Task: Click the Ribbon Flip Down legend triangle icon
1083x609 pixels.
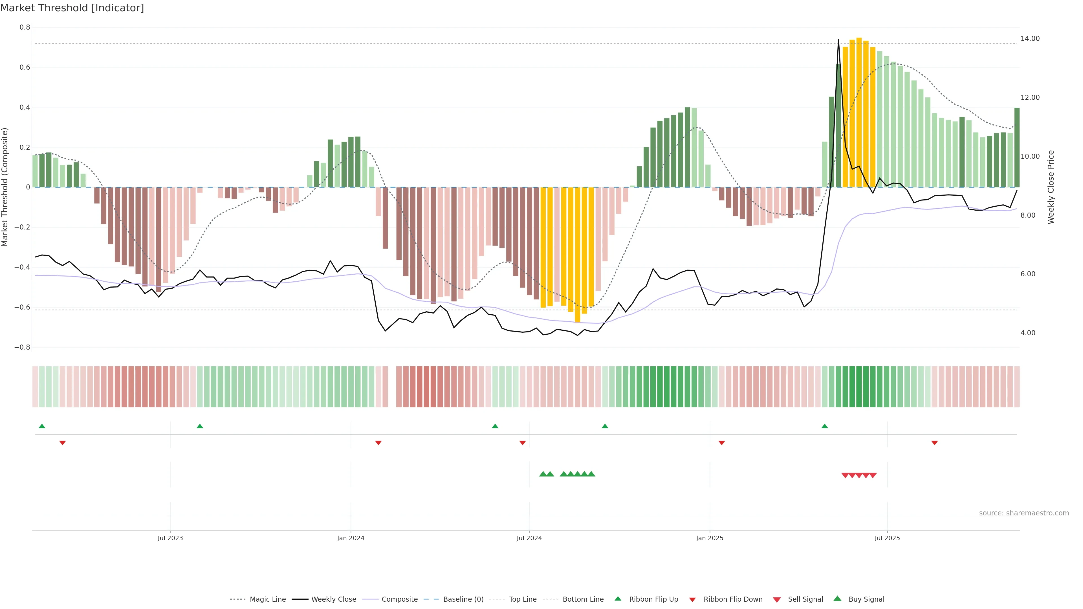Action: [692, 600]
